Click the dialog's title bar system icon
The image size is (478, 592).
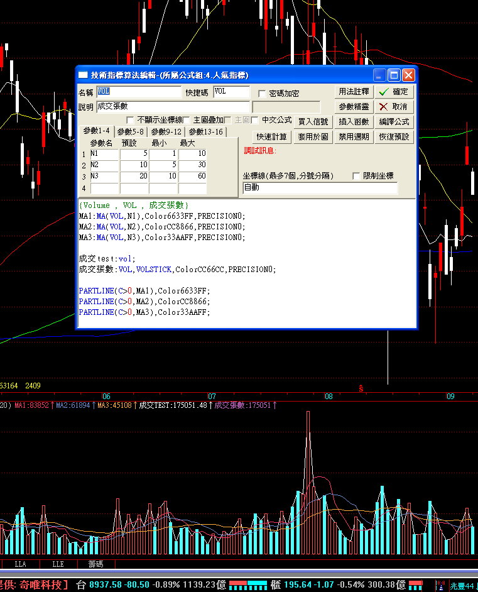point(84,75)
